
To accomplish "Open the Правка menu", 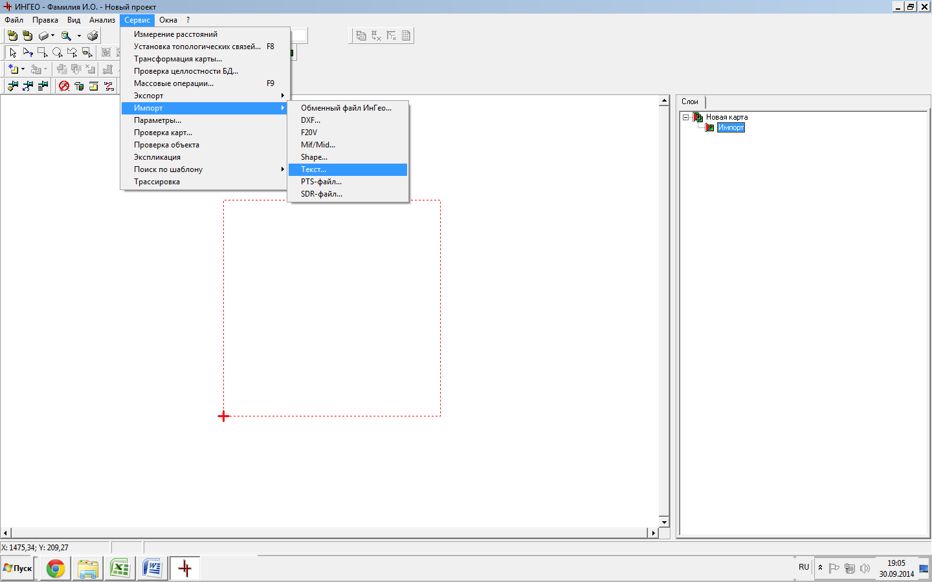I will pos(45,20).
